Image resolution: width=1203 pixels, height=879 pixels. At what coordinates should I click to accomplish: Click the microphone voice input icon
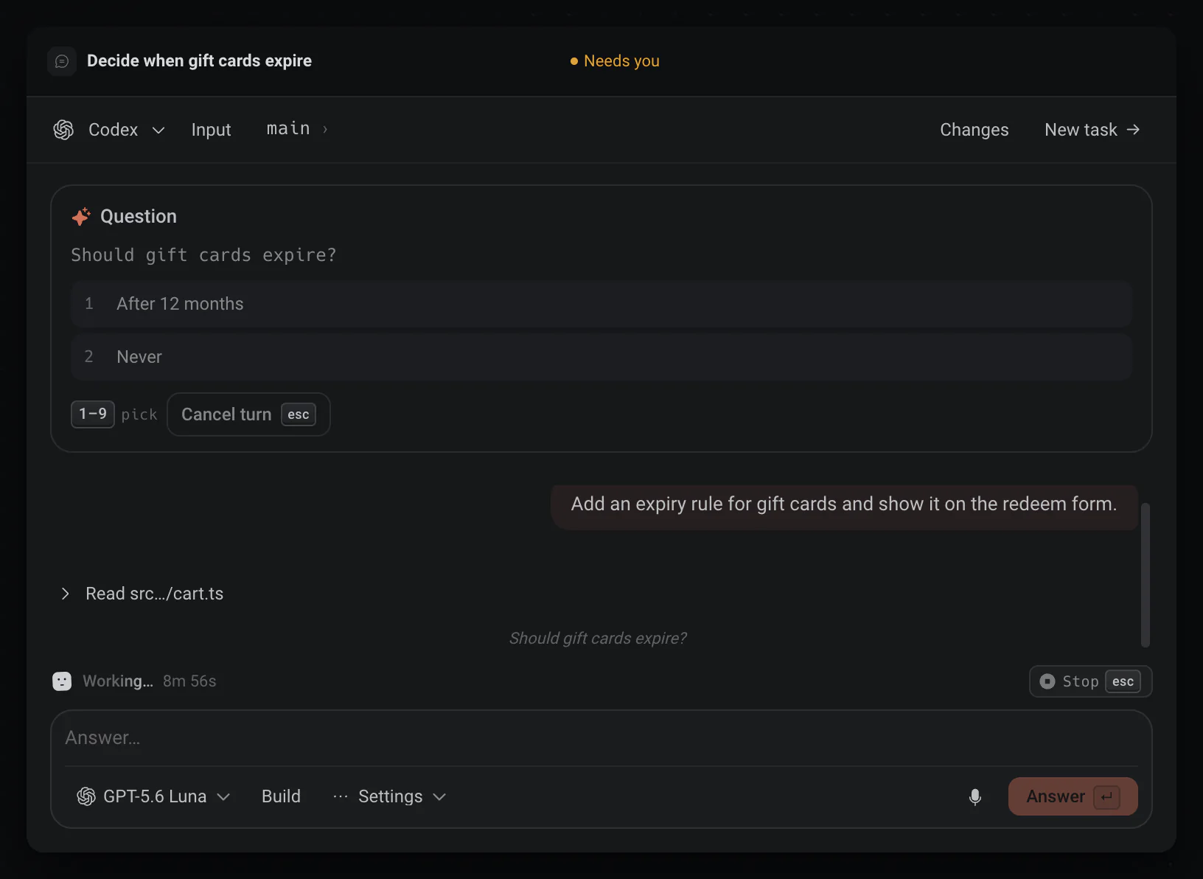[975, 797]
